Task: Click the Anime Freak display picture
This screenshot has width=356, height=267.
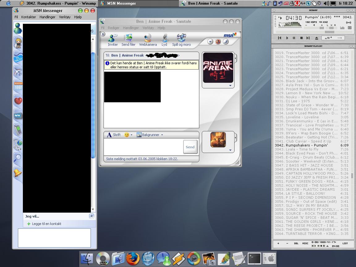Action: (218, 68)
